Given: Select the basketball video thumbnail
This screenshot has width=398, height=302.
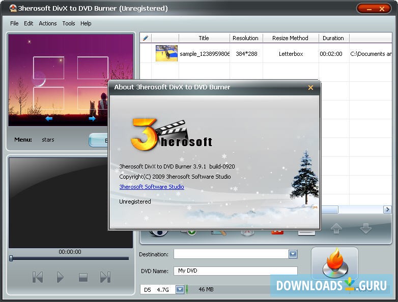Looking at the screenshot, I should (166, 53).
